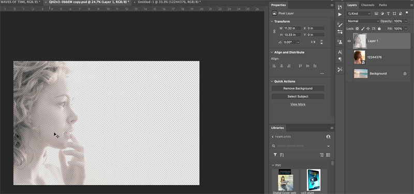Toggle lock all padlock in Layers
The height and width of the screenshot is (194, 414).
[x=379, y=28]
